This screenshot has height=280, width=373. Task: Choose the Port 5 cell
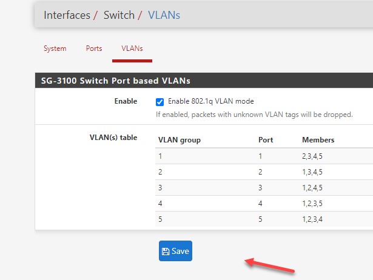[x=261, y=219]
